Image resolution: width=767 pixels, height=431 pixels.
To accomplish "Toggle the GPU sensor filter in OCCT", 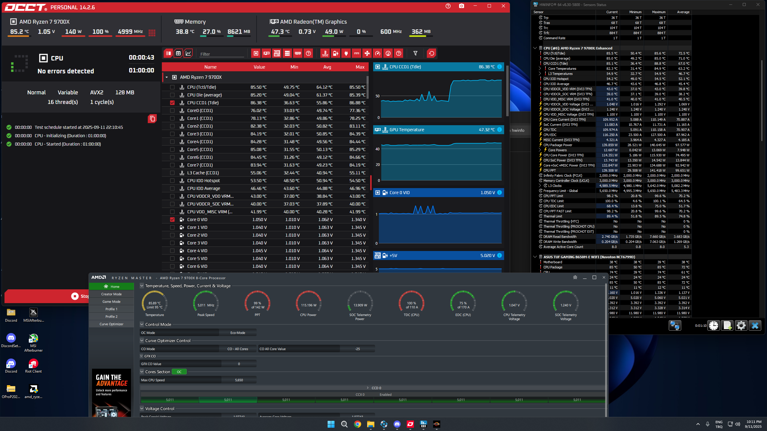I will tap(266, 53).
